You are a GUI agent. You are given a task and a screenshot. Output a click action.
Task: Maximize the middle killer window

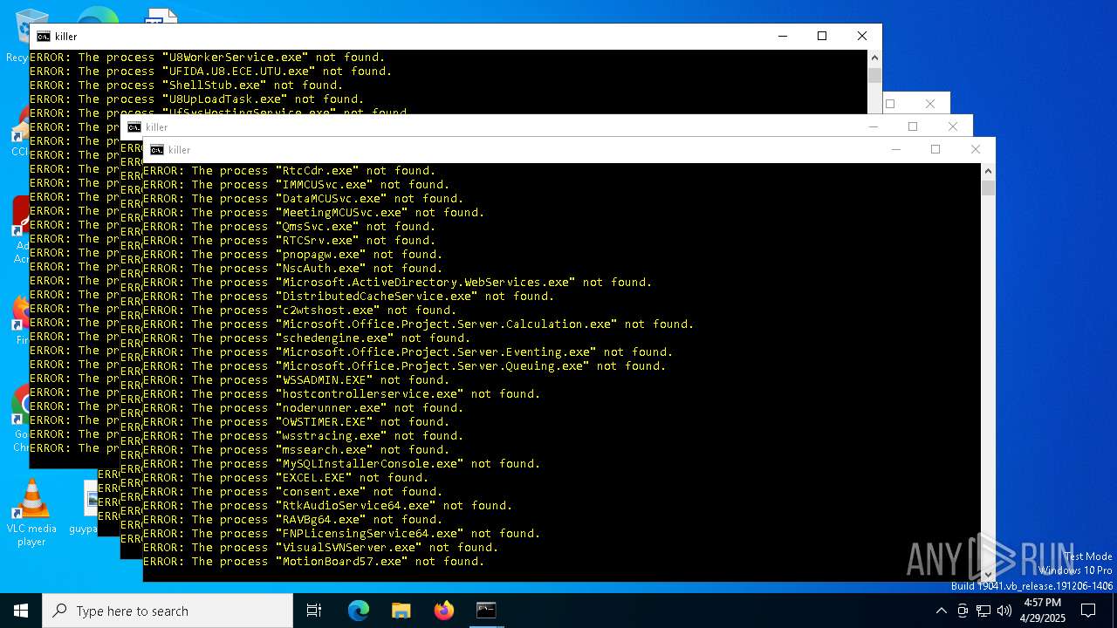913,126
